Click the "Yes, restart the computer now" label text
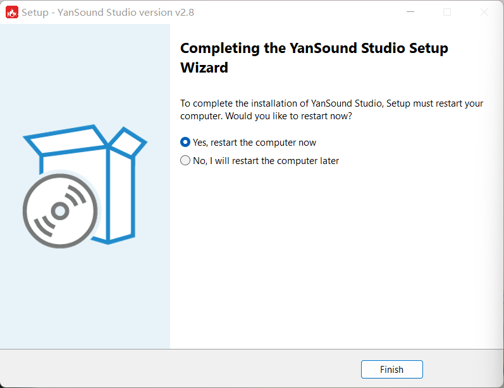Screen dimensions: 504x388 pyautogui.click(x=254, y=143)
